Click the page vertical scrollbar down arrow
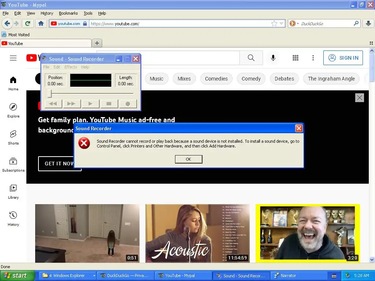The height and width of the screenshot is (281, 375). pos(372,259)
